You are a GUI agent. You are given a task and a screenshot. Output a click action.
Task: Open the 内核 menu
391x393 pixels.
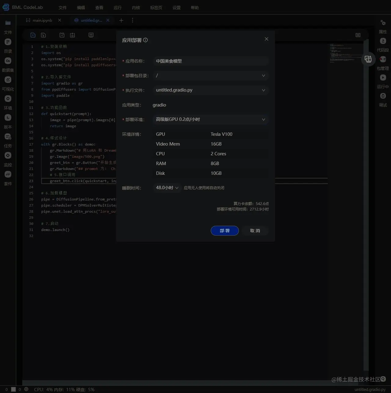[x=136, y=8]
